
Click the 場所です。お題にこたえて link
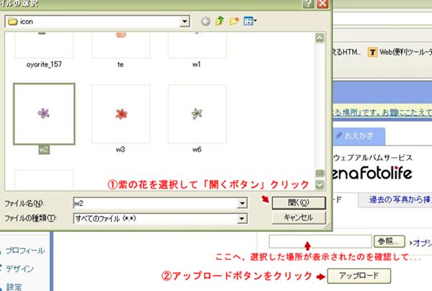[x=382, y=112]
